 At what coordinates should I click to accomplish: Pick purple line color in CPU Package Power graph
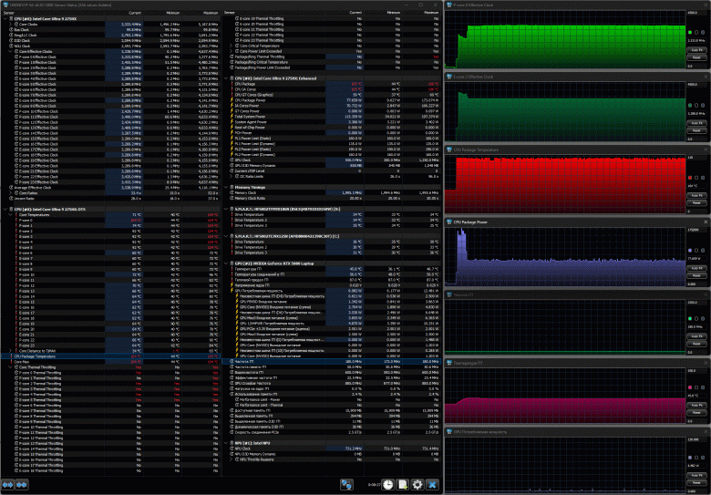690,250
